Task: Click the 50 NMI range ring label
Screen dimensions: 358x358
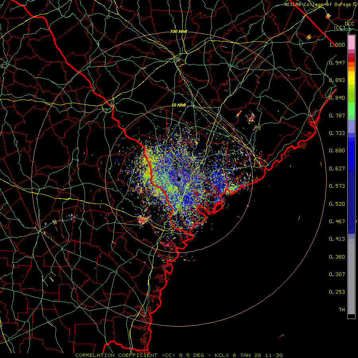Action: [179, 105]
